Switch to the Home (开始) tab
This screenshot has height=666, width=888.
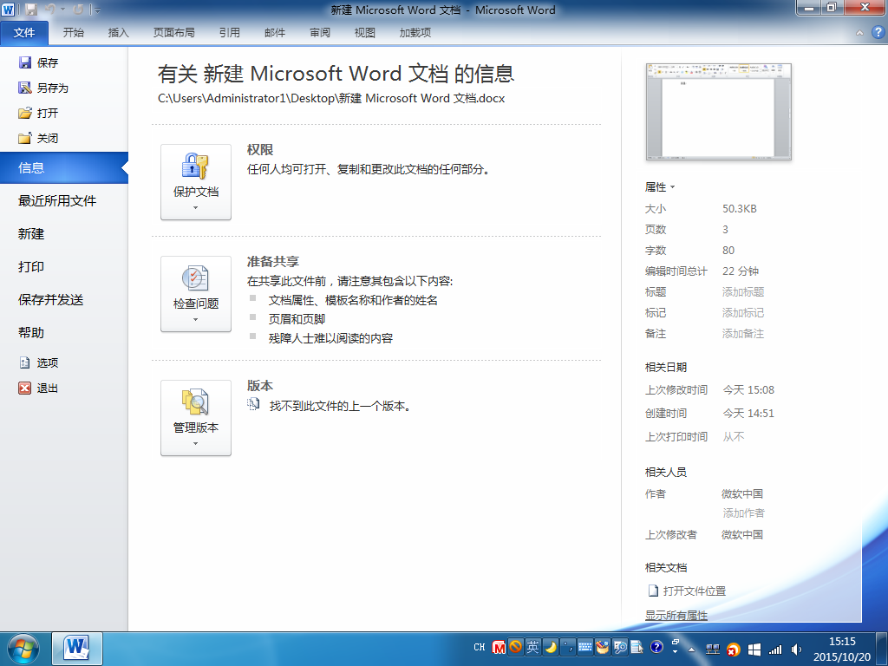(x=74, y=32)
